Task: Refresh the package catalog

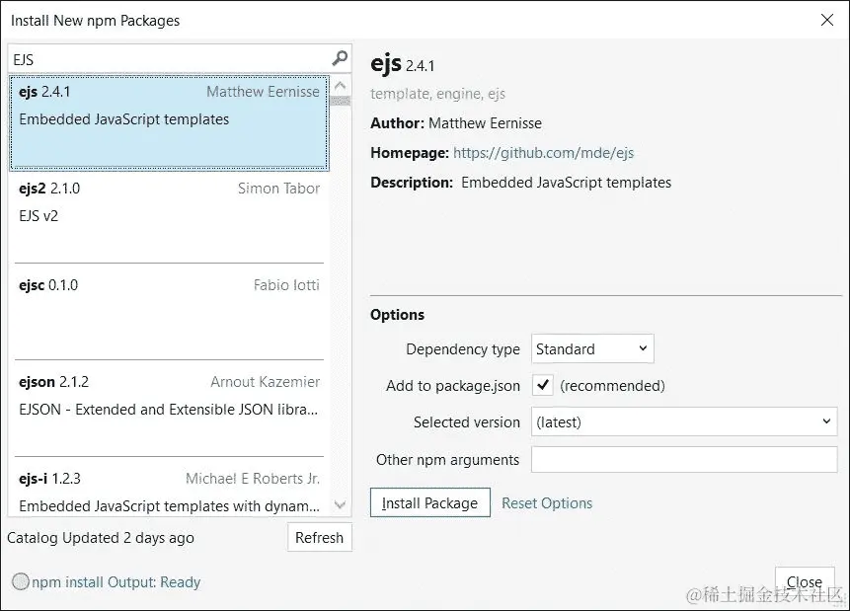Action: tap(319, 538)
